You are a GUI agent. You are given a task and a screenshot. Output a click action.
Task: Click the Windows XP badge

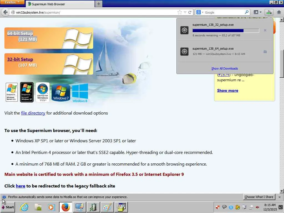[x=27, y=92]
